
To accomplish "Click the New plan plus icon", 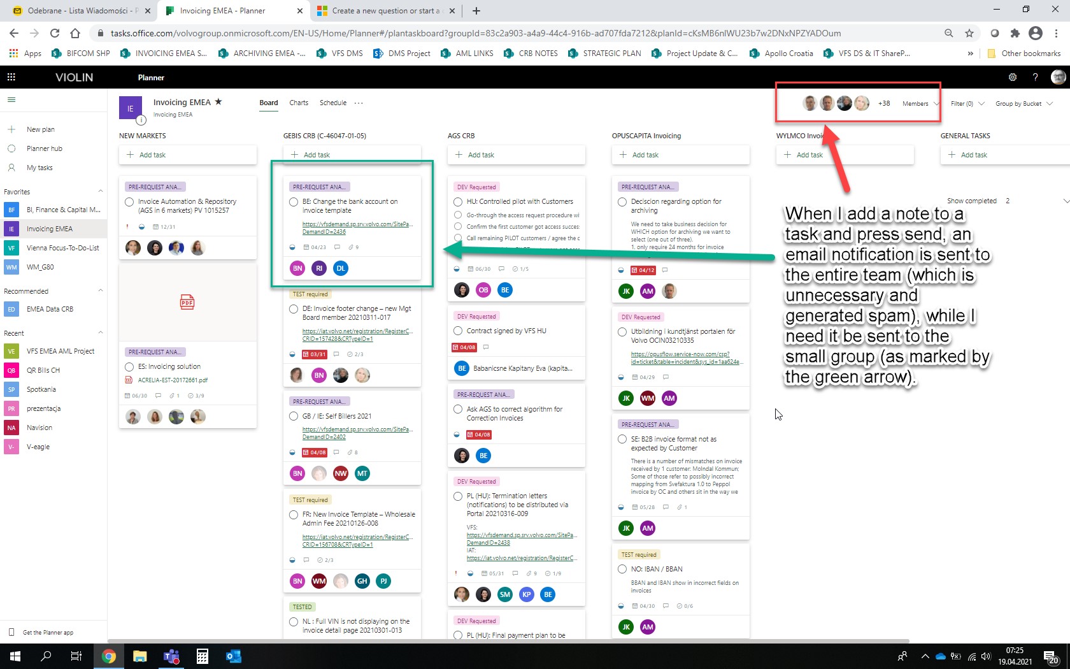I will click(x=11, y=129).
